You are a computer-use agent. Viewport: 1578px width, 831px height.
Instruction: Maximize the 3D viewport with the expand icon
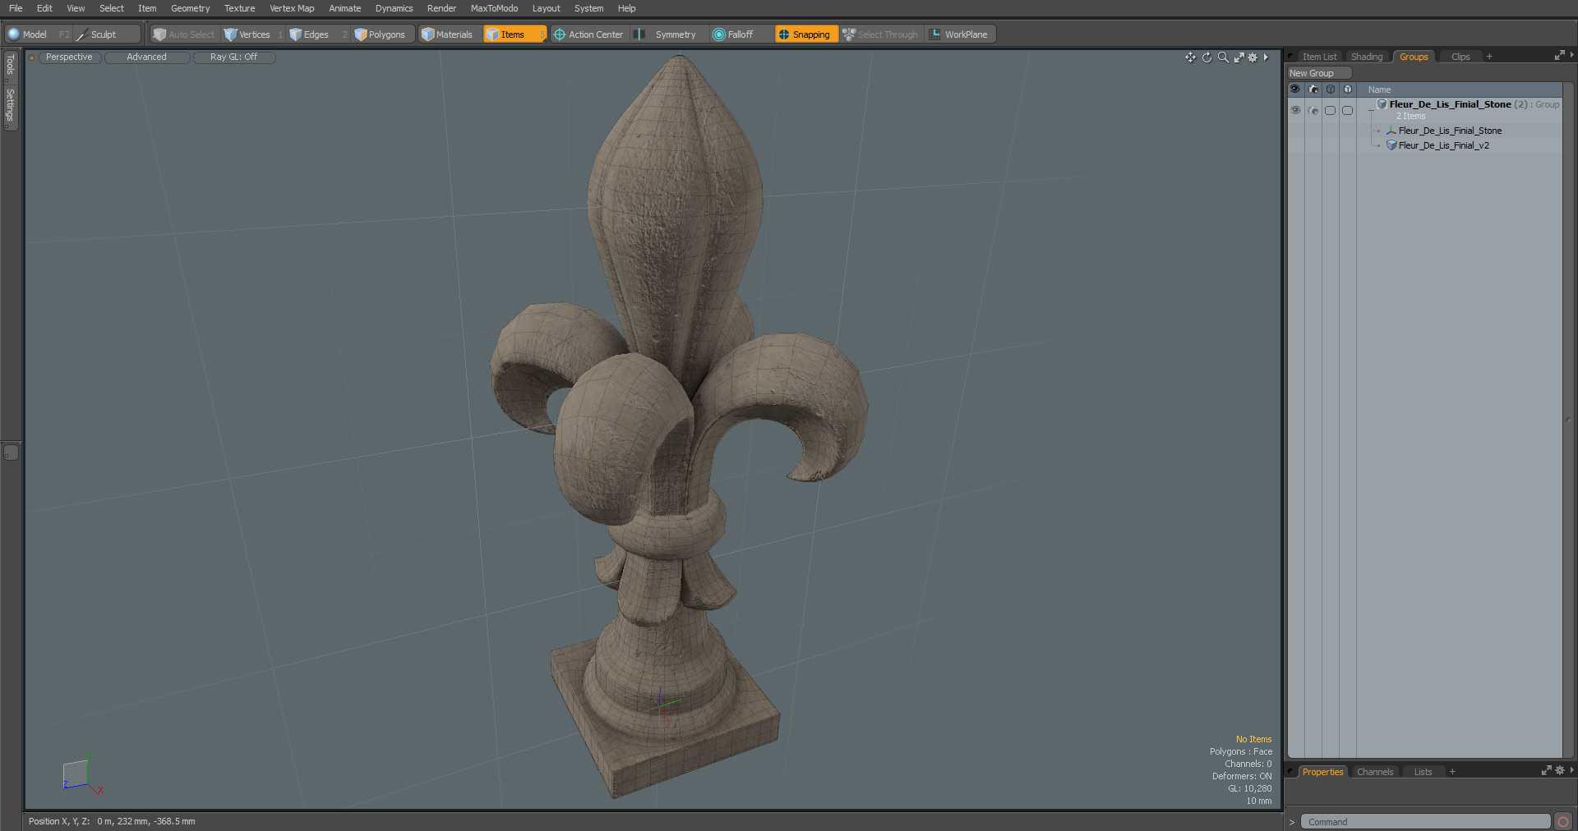1239,57
